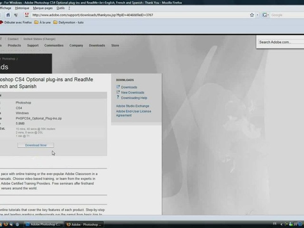Open Adobe End-User License Agreement link
The image size is (304, 228).
pyautogui.click(x=134, y=113)
